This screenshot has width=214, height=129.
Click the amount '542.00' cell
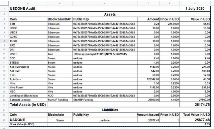[148, 71]
